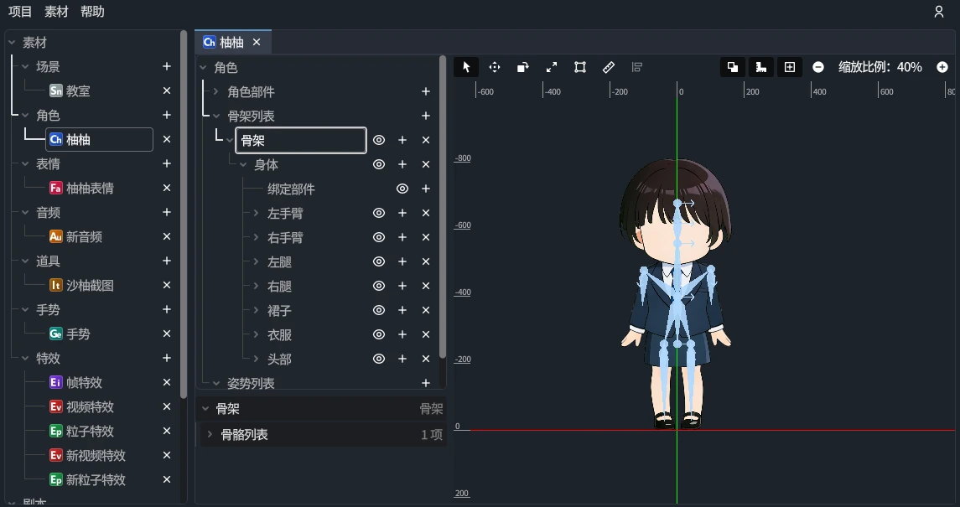Delete the 教室 scene
The height and width of the screenshot is (507, 960).
coord(167,91)
